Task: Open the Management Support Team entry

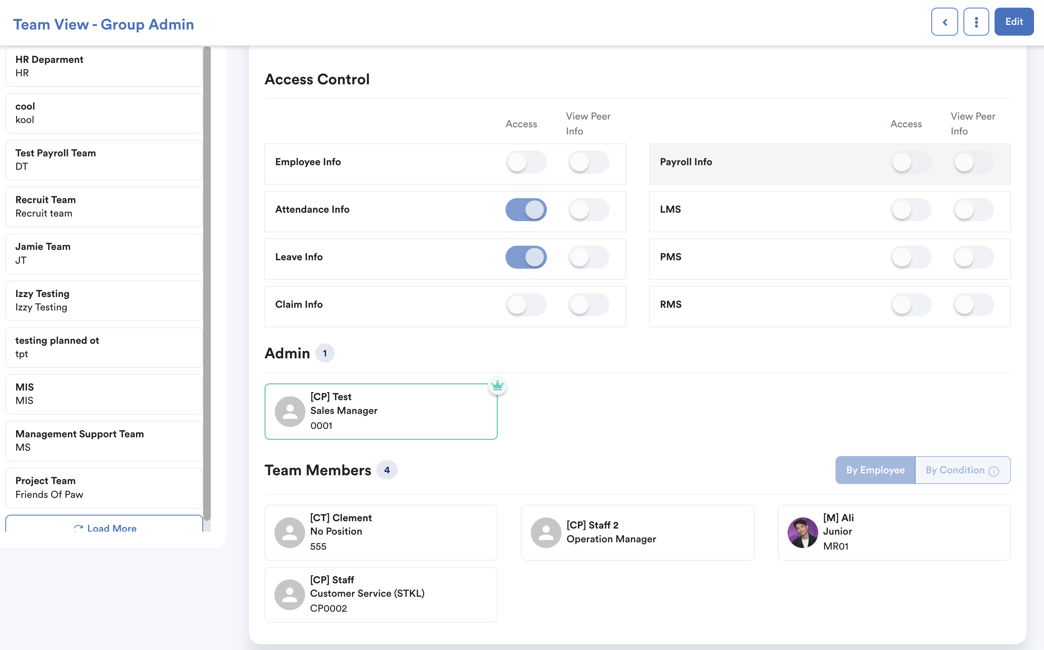Action: click(105, 441)
